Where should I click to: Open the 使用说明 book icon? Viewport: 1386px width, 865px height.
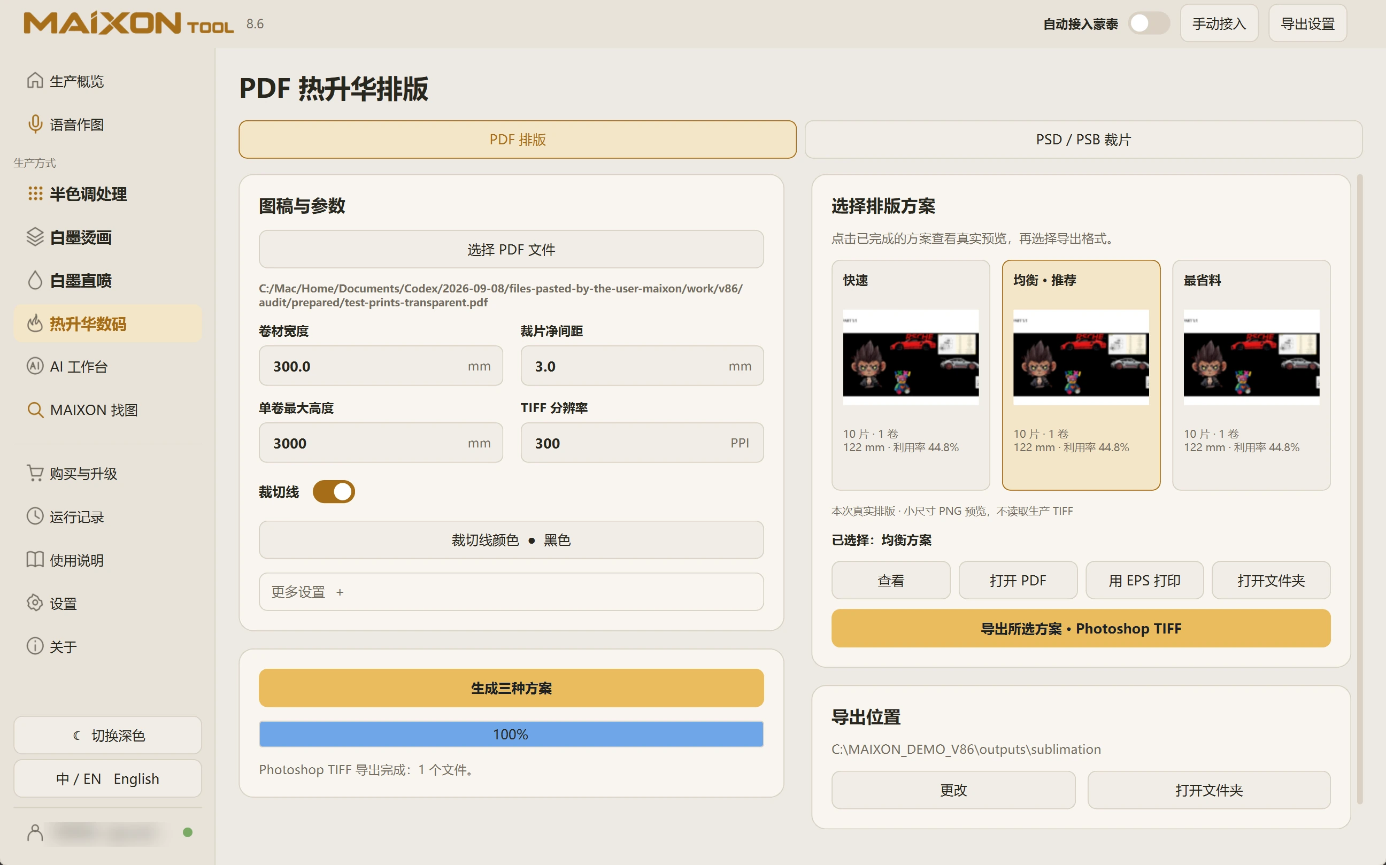(x=35, y=560)
